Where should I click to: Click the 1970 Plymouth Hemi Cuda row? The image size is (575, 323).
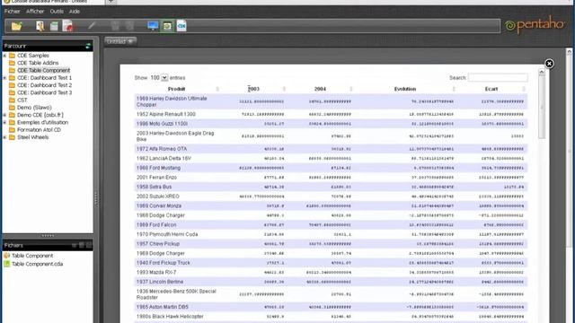[331, 234]
